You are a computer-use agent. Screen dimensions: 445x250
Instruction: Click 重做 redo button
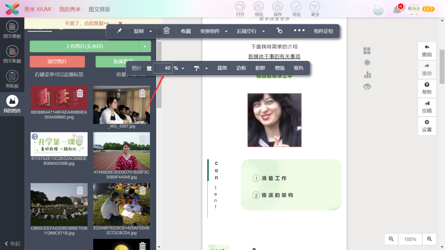(x=427, y=69)
